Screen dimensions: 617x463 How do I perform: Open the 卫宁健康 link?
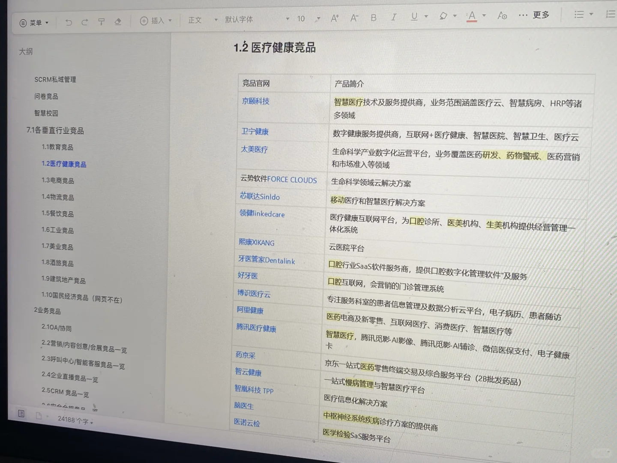(x=255, y=132)
